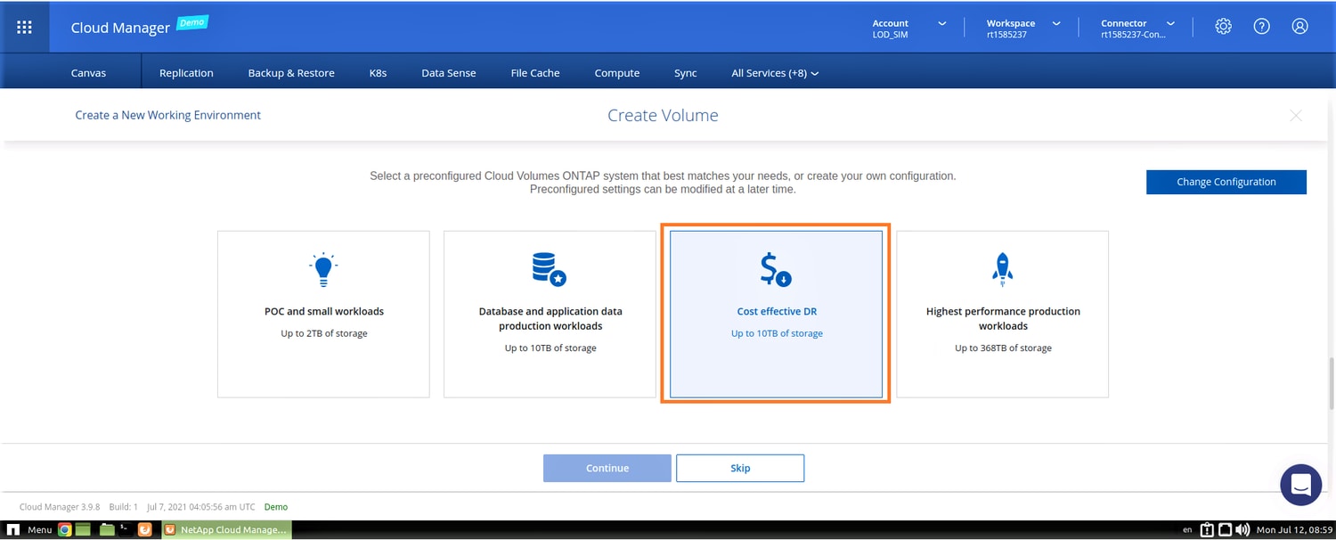Click the lightbulb POC workloads icon
This screenshot has width=1336, height=540.
[x=324, y=268]
